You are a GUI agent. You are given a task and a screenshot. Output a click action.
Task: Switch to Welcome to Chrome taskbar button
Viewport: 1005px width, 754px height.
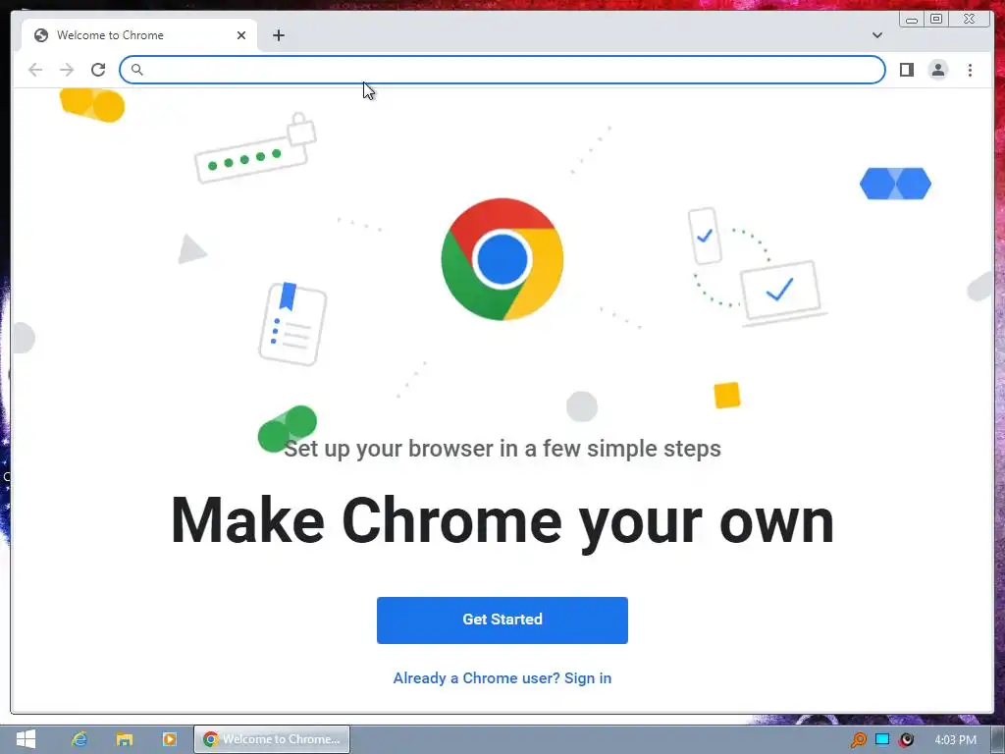[x=272, y=739]
